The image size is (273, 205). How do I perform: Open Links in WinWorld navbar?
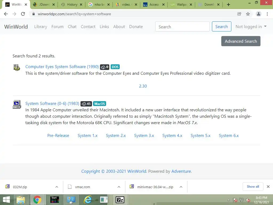point(104,27)
